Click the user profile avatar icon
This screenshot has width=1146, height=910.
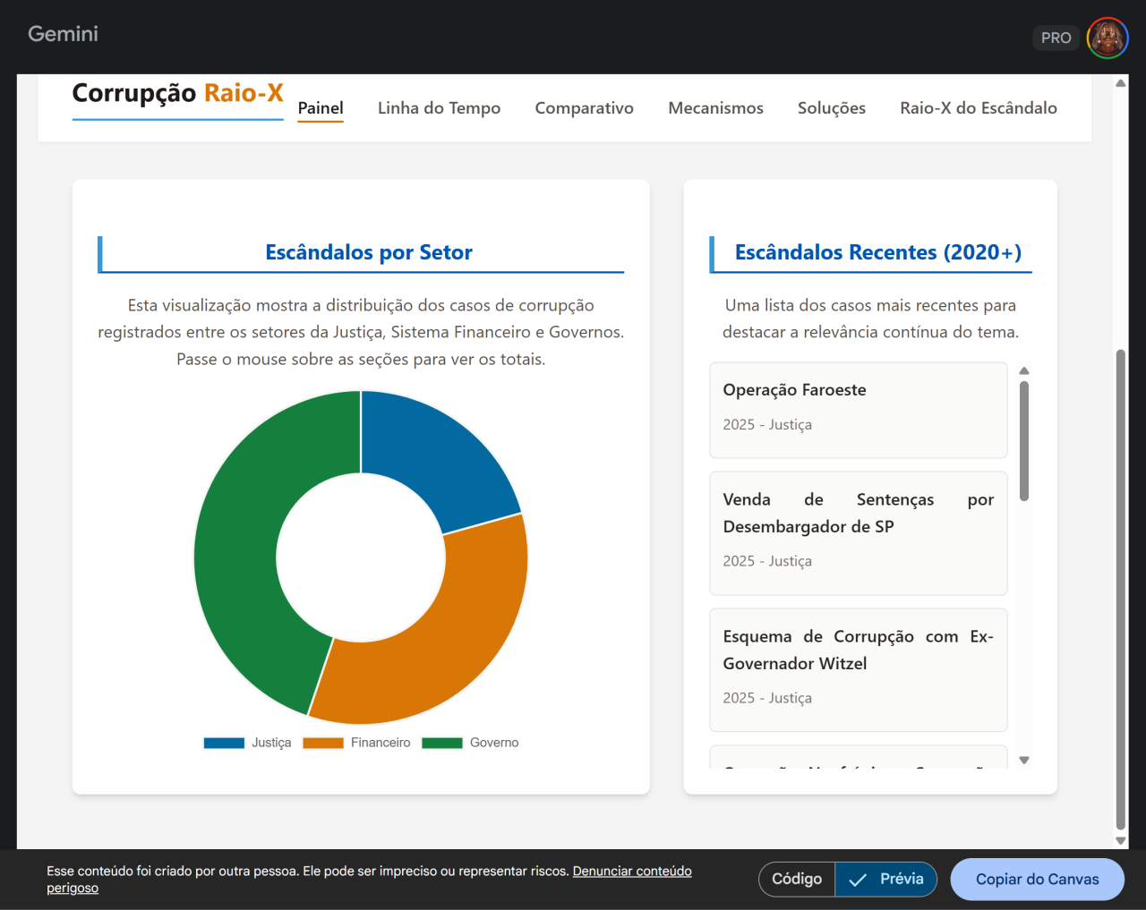click(x=1108, y=38)
